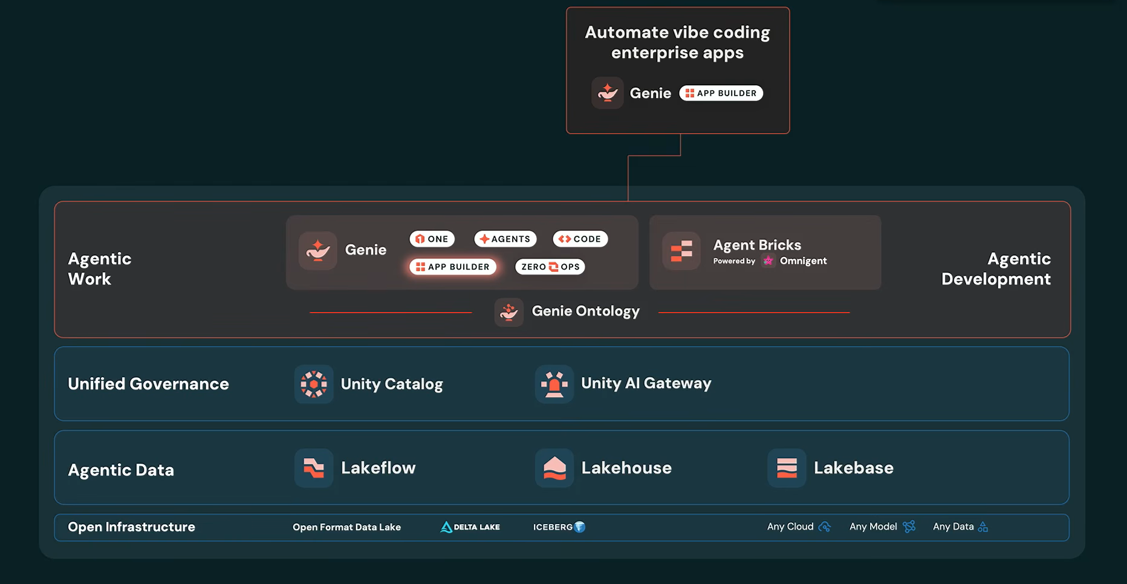
Task: Click the 'Any Model' text
Action: [x=873, y=527]
